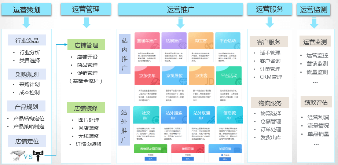The height and width of the screenshot is (165, 338).
Task: Click the 话术管理 bullet item
Action: click(x=270, y=53)
